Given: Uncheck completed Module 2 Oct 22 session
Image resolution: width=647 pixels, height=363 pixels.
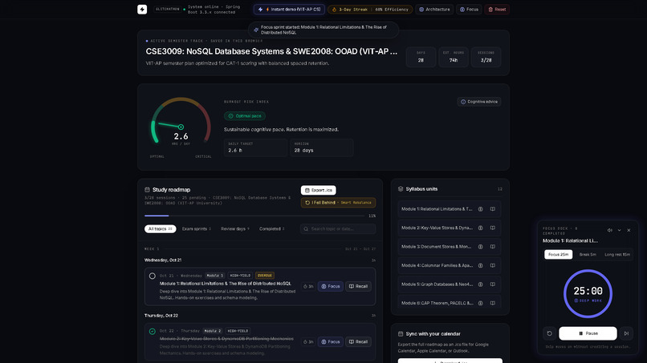Looking at the screenshot, I should point(153,331).
